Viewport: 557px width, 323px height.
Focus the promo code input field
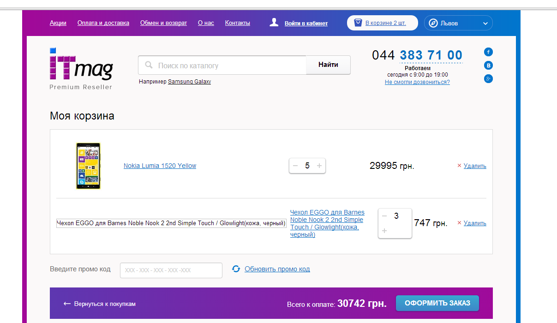171,270
